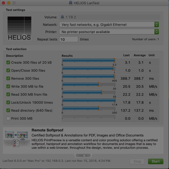This screenshot has height=169, width=169.
Task: Click the Last column header
Action: 126,55
